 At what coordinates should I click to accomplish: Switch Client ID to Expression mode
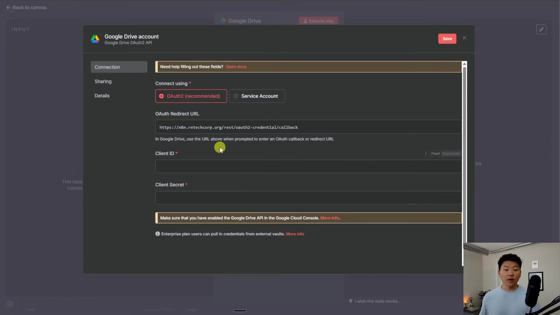click(451, 154)
